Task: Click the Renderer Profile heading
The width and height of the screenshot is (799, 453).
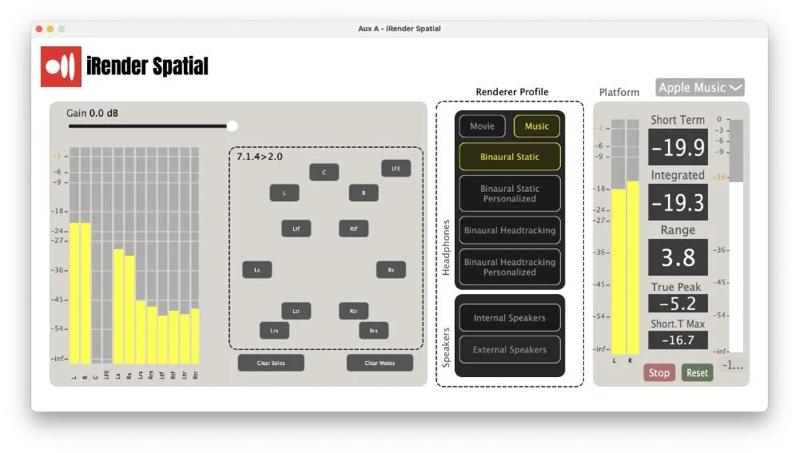Action: 512,92
